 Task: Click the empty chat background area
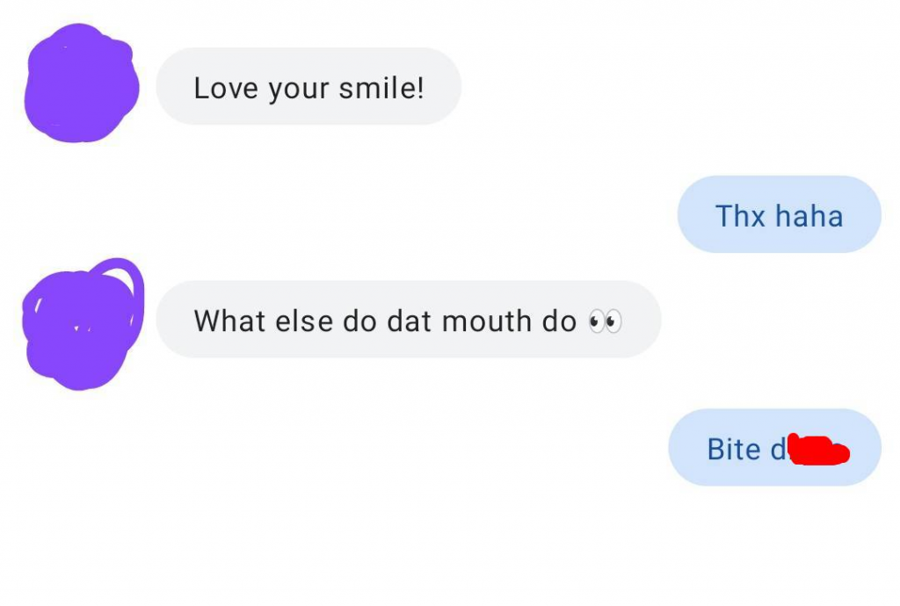(x=352, y=545)
